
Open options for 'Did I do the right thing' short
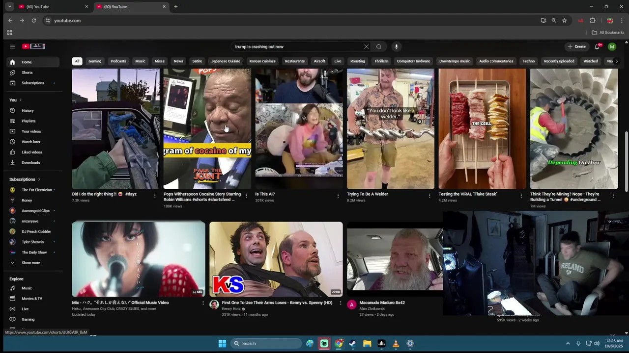click(155, 196)
